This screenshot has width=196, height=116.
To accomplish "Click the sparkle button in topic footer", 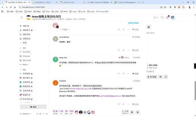I will (137, 112).
